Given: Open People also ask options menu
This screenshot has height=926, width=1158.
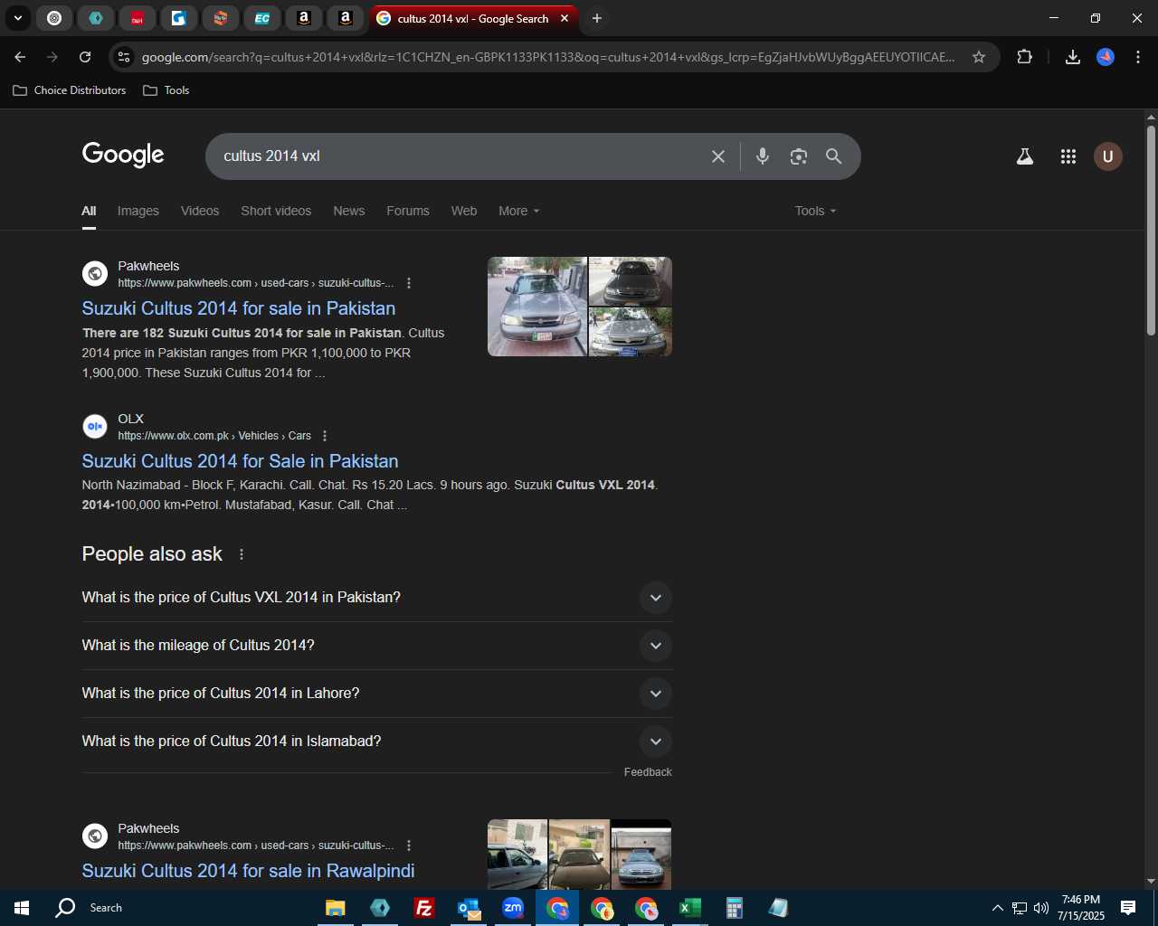Looking at the screenshot, I should [242, 554].
